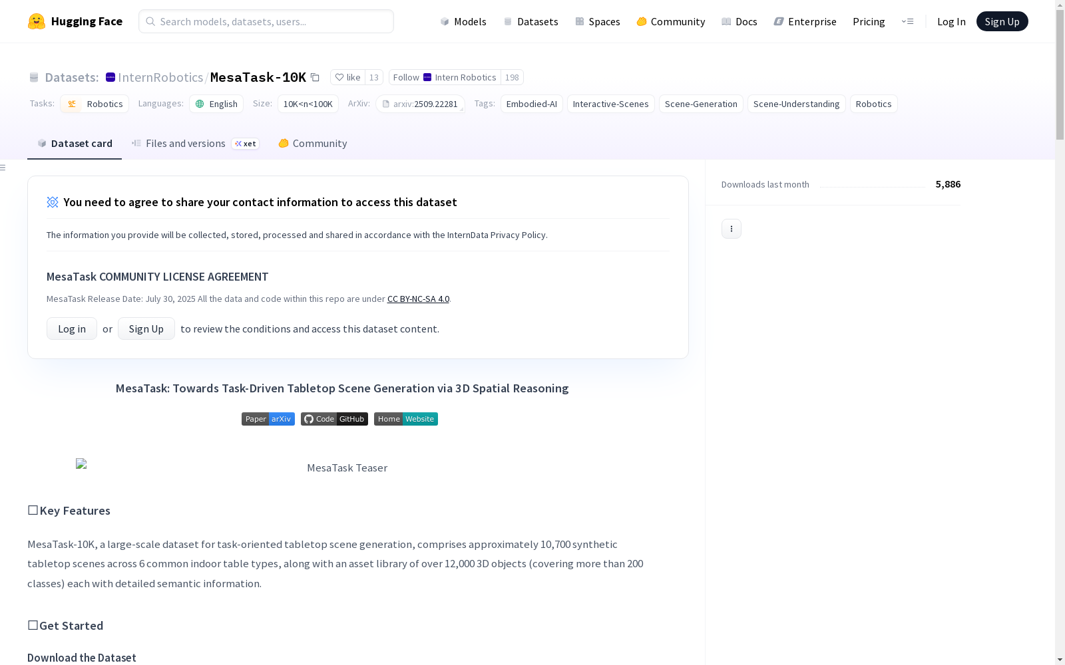This screenshot has height=665, width=1065.
Task: Select the Dataset card tab
Action: tap(75, 143)
